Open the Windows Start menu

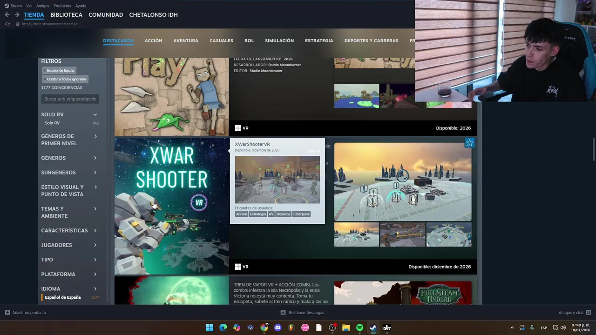point(209,328)
